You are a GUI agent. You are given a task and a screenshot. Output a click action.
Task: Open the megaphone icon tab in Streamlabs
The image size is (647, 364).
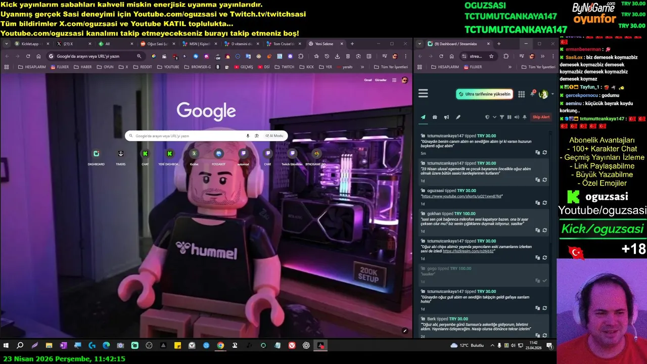(446, 117)
